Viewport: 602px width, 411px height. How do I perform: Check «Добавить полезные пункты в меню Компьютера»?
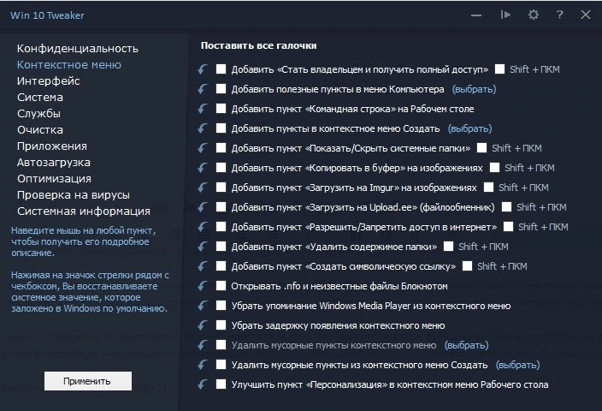pyautogui.click(x=221, y=88)
